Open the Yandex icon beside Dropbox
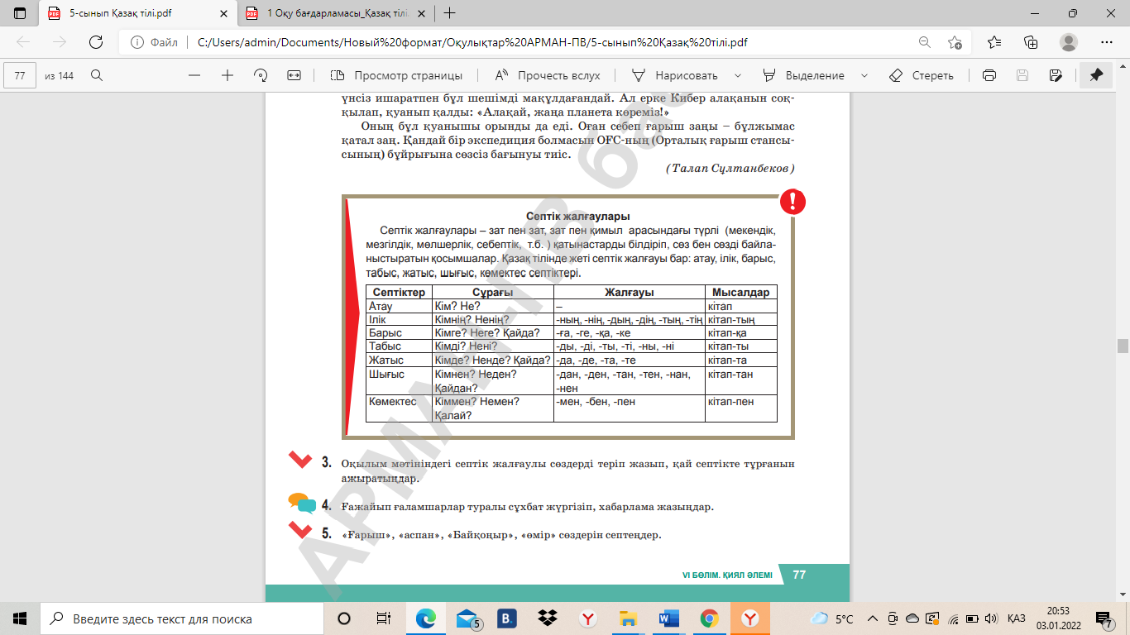The height and width of the screenshot is (635, 1130). click(587, 618)
